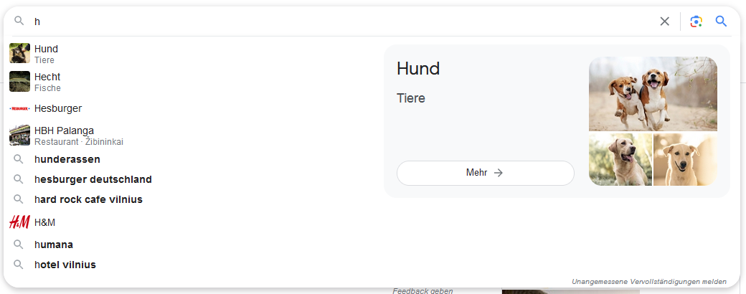This screenshot has height=294, width=746.
Task: Click the Mehr button
Action: click(485, 173)
